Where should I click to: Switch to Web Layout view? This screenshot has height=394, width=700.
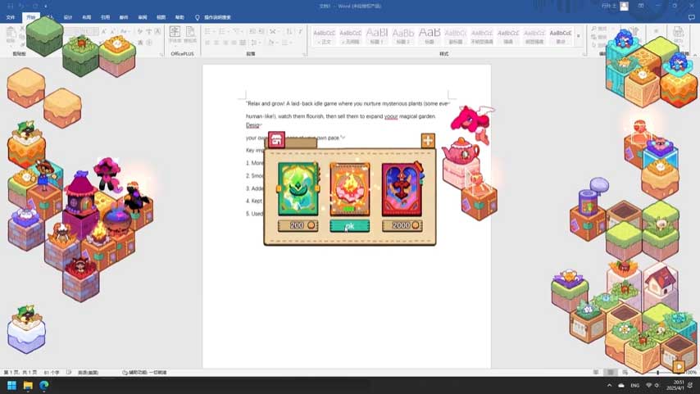[x=625, y=372]
